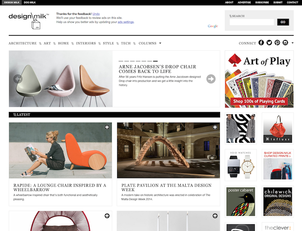Open Design Milk Instagram icon
The width and height of the screenshot is (302, 231).
pos(285,43)
